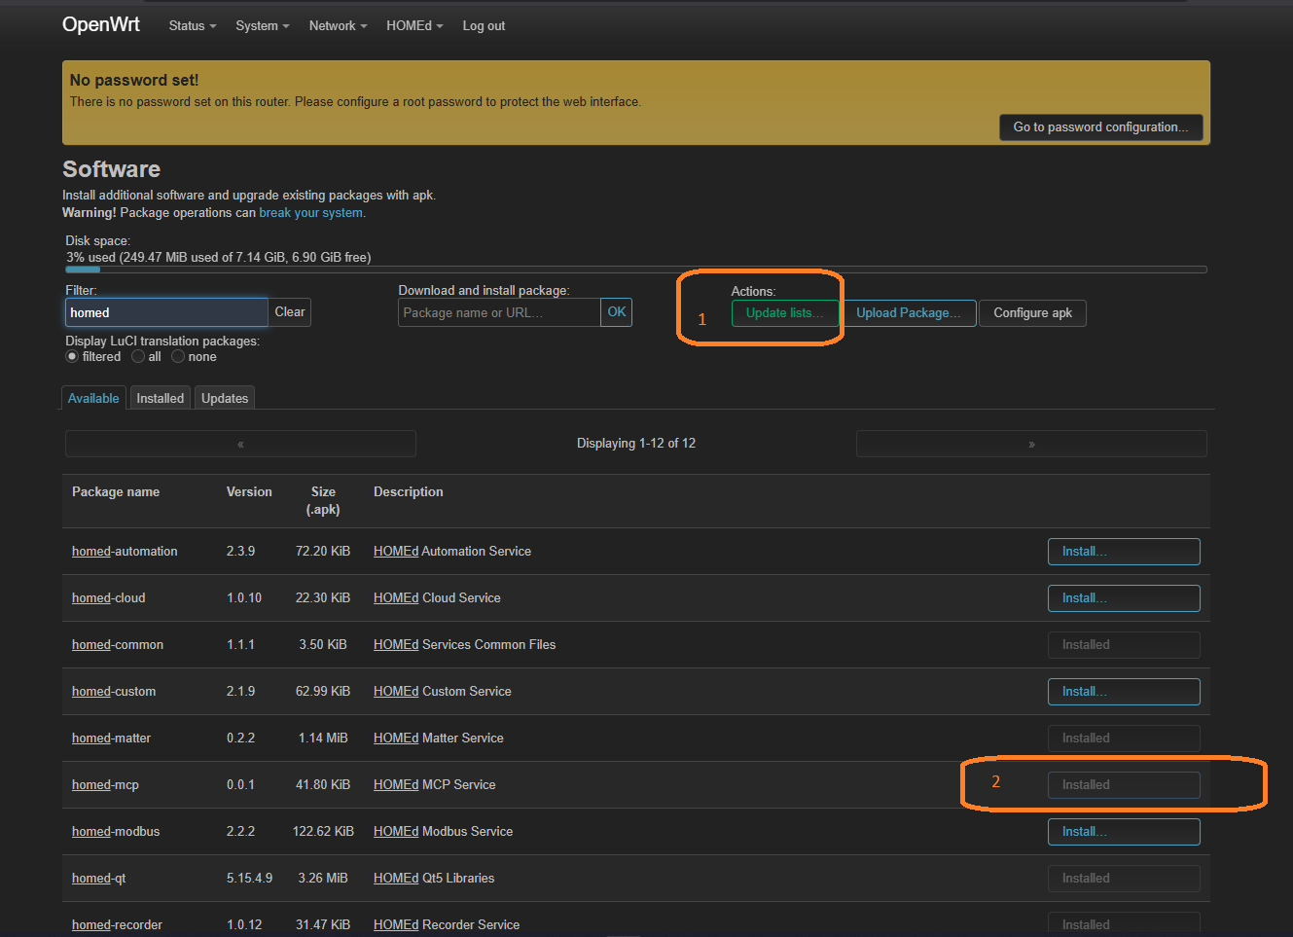Open the Status dropdown menu
Image resolution: width=1293 pixels, height=937 pixels.
pos(192,26)
